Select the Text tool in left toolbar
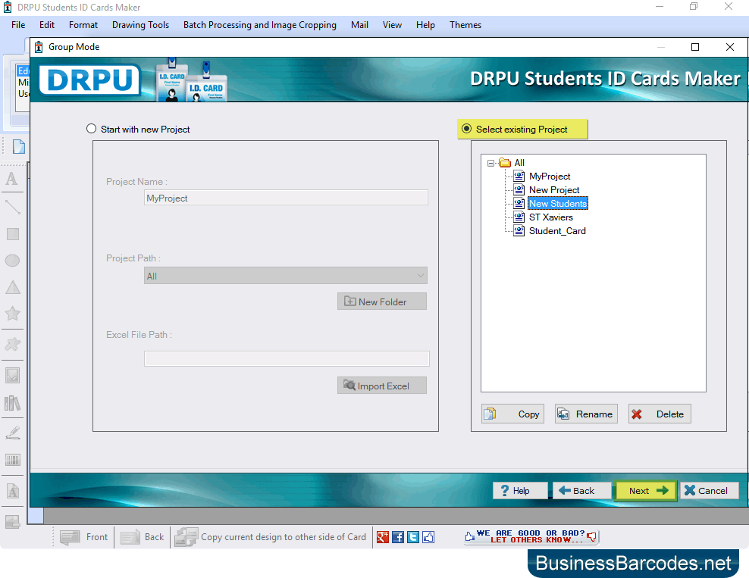Screen dimensions: 749x578 click(x=12, y=179)
